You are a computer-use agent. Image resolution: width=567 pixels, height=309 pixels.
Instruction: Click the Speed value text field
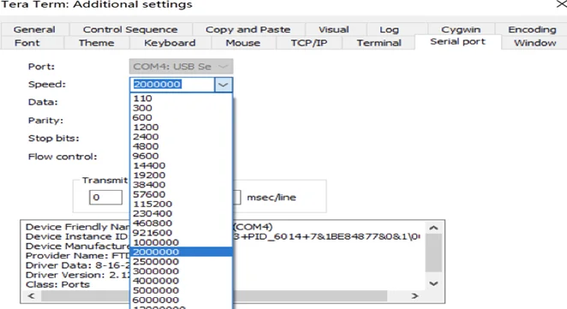point(172,85)
